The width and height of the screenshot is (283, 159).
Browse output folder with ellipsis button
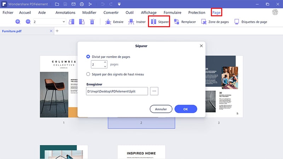pos(154,91)
